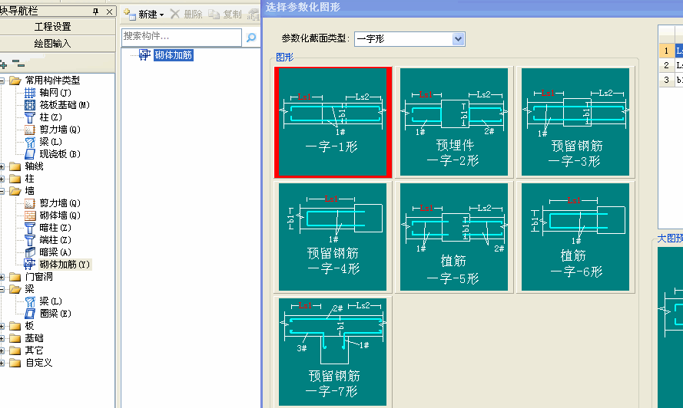Click the 圈梁 (E) icon
The width and height of the screenshot is (683, 408).
point(30,314)
